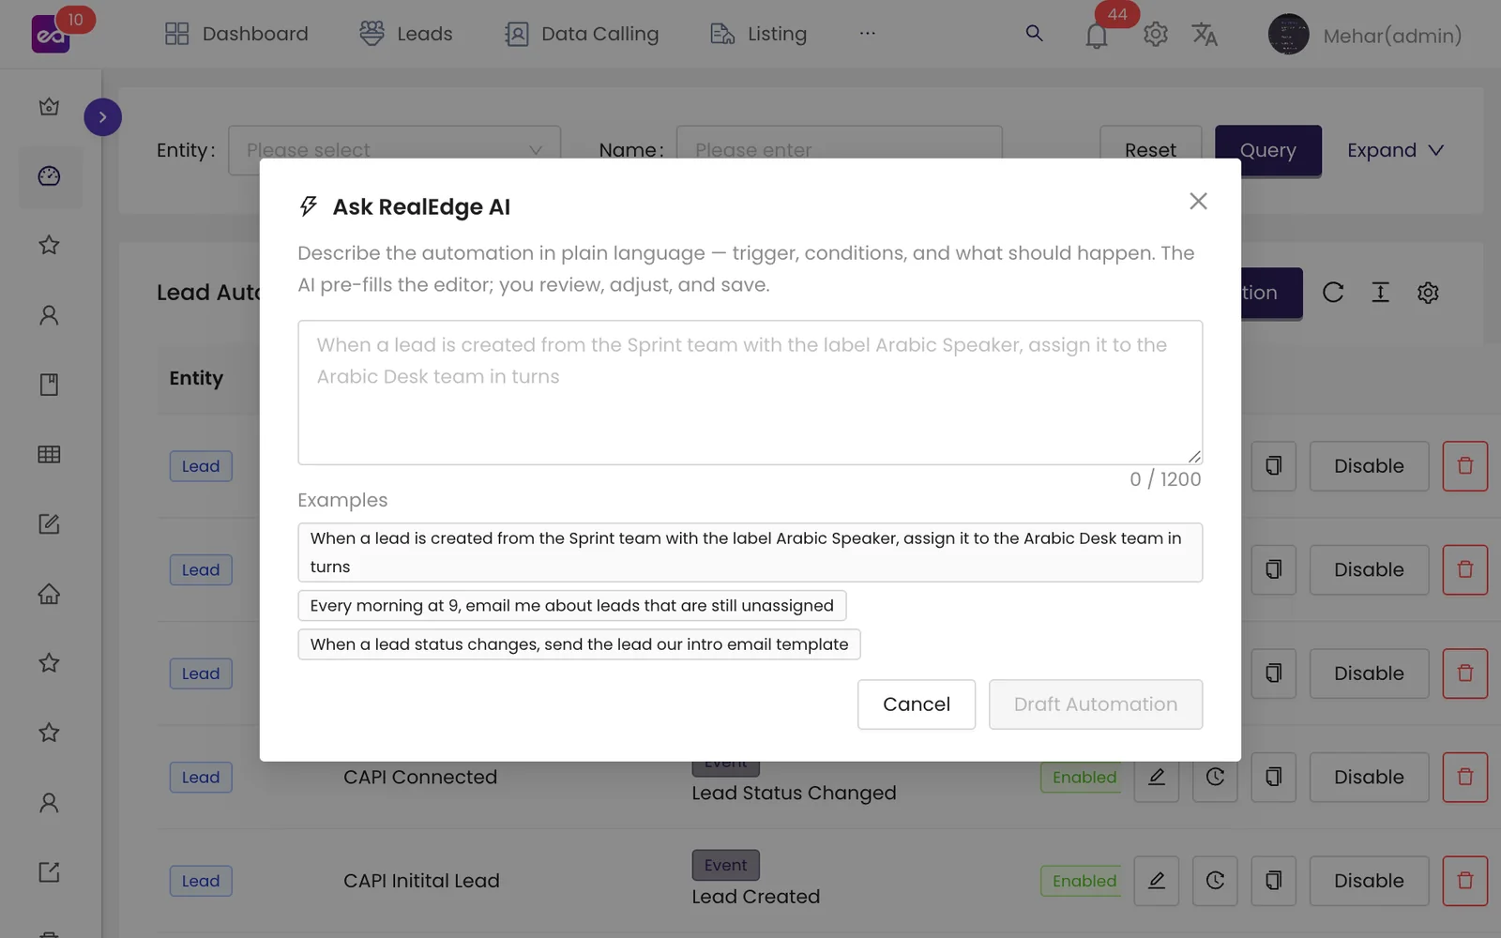
Task: Click the Name filter input field
Action: [839, 150]
